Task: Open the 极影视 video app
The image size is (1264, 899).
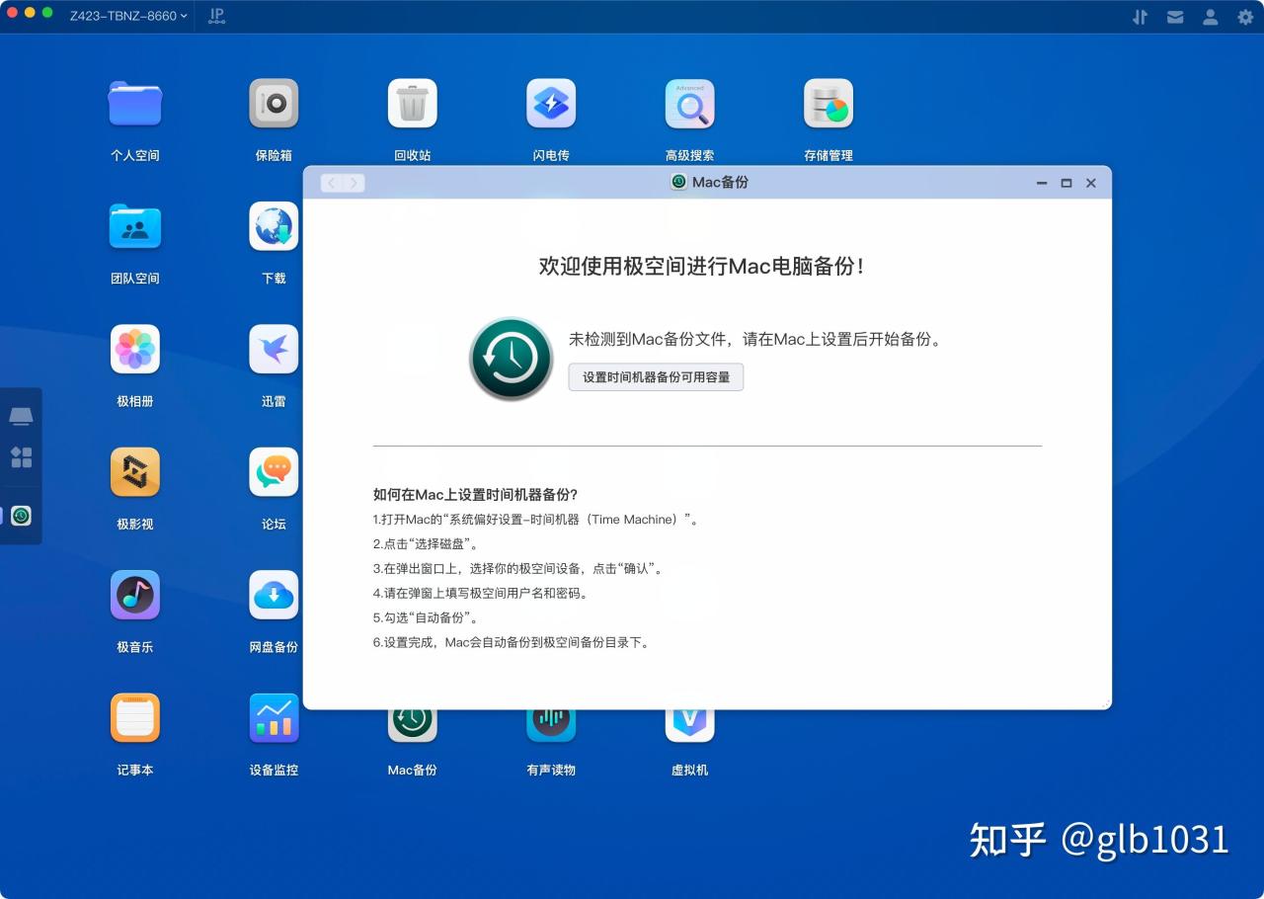Action: 134,471
